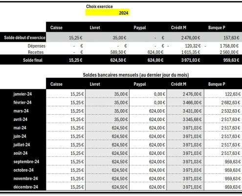Select the juillet-24 row label

coord(22,145)
